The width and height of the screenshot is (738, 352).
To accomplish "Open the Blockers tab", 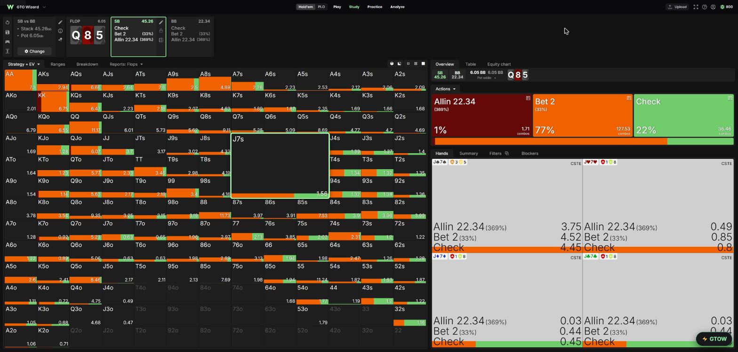I will tap(530, 153).
